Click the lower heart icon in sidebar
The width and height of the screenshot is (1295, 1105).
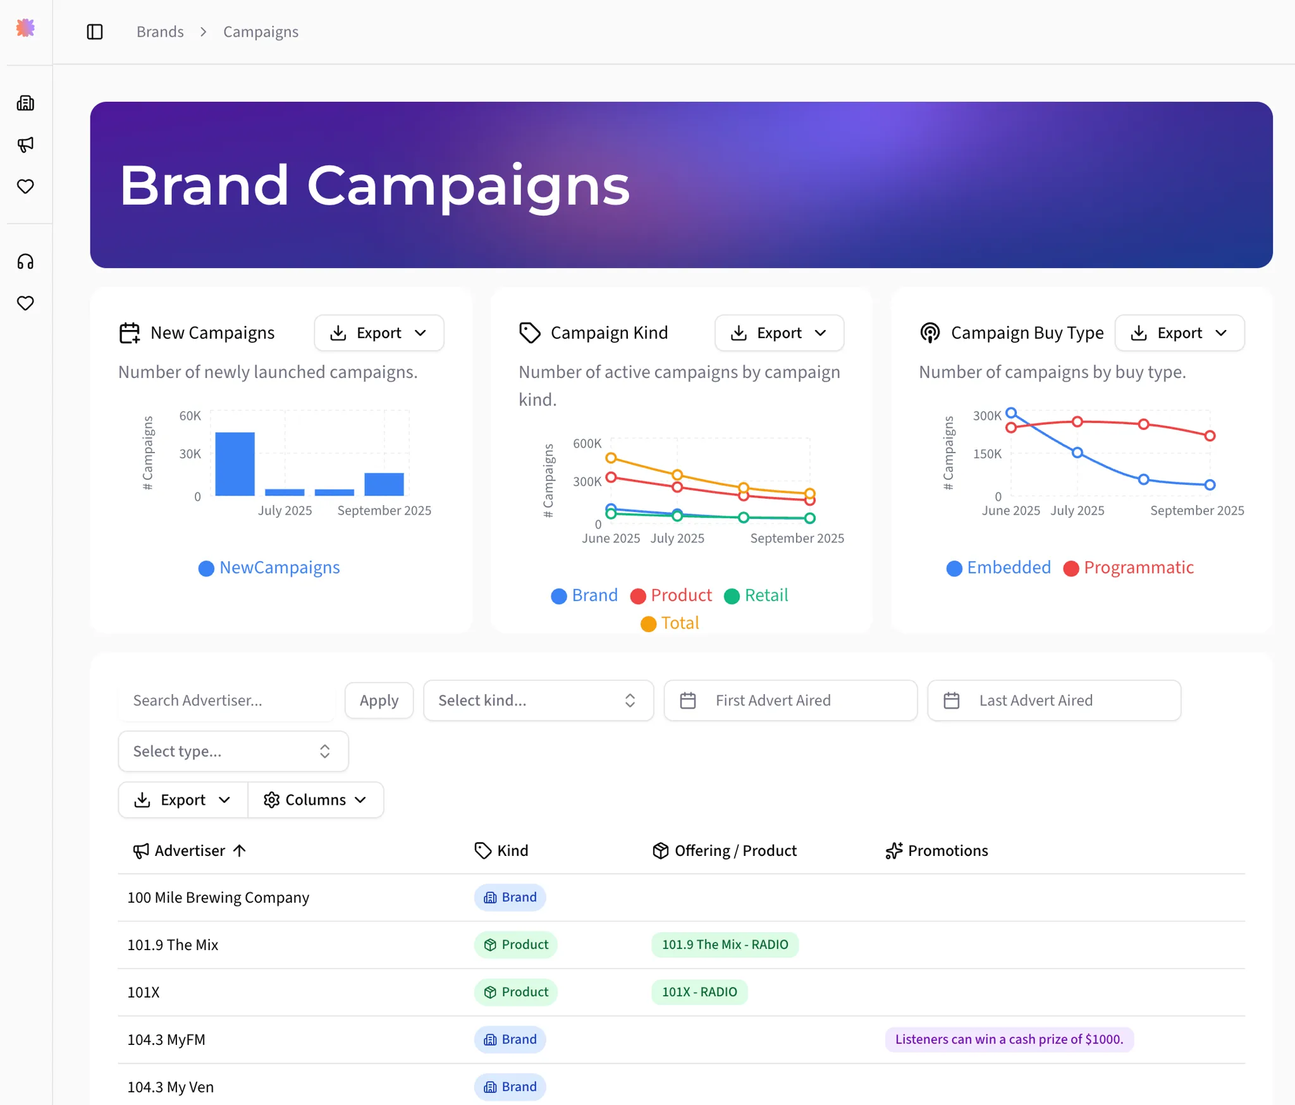[25, 303]
